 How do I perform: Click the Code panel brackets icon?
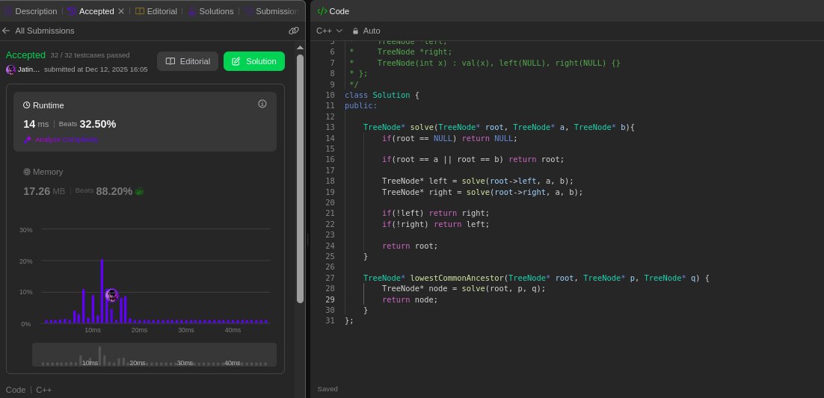[x=322, y=11]
